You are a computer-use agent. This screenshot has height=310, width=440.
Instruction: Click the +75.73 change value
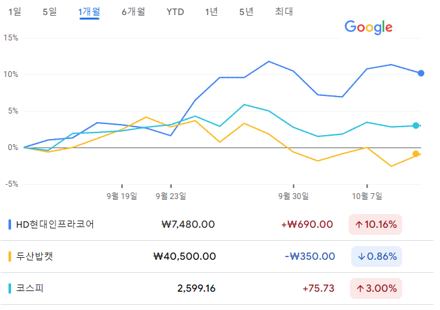coord(319,288)
